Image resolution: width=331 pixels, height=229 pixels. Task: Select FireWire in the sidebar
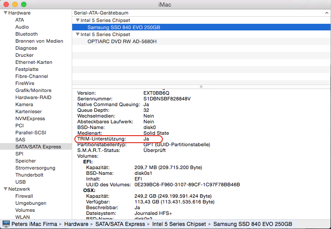pos(25,83)
